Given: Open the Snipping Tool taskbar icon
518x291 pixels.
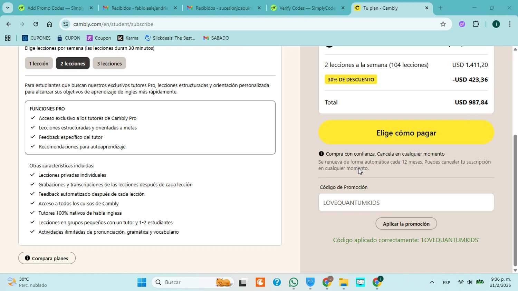Looking at the screenshot, I should coord(360,282).
